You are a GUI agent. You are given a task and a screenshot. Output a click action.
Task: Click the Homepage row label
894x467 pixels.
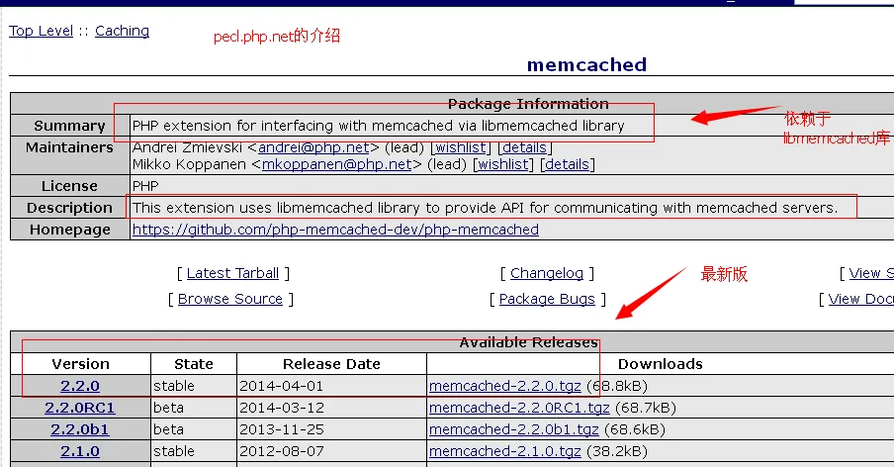pyautogui.click(x=69, y=230)
